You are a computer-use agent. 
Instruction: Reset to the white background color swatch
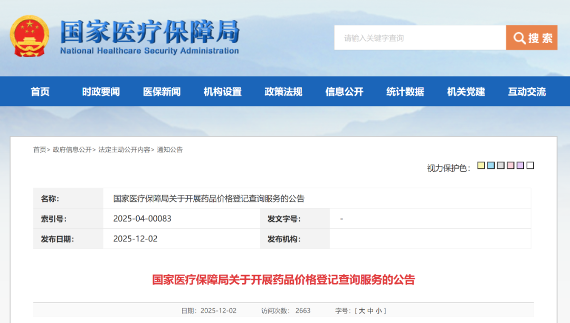point(530,165)
